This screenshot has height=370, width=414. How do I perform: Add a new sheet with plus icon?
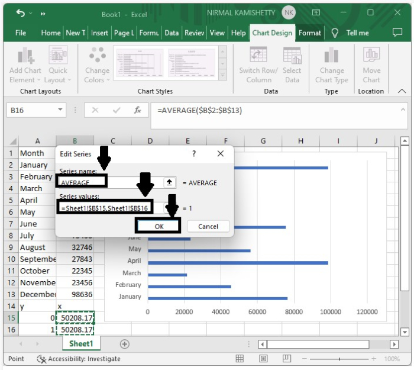click(x=124, y=344)
